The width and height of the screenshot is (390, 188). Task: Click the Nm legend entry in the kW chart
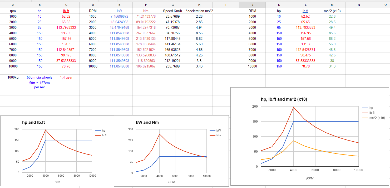(x=218, y=135)
